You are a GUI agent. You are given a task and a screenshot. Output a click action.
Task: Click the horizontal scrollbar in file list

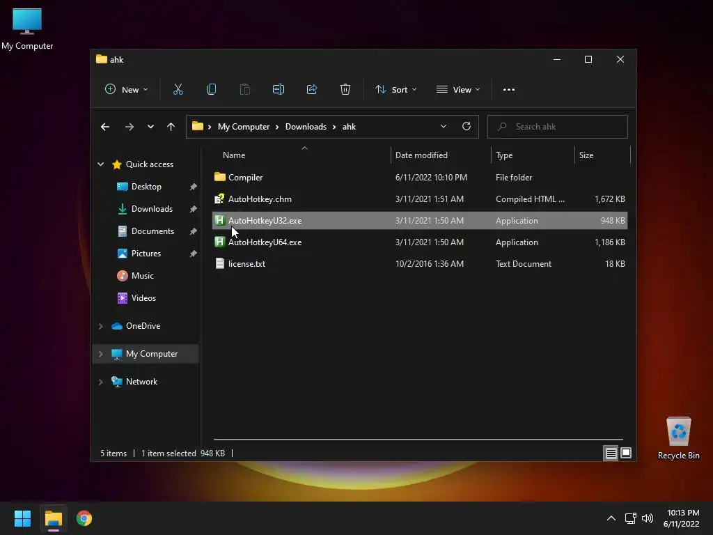pyautogui.click(x=418, y=440)
